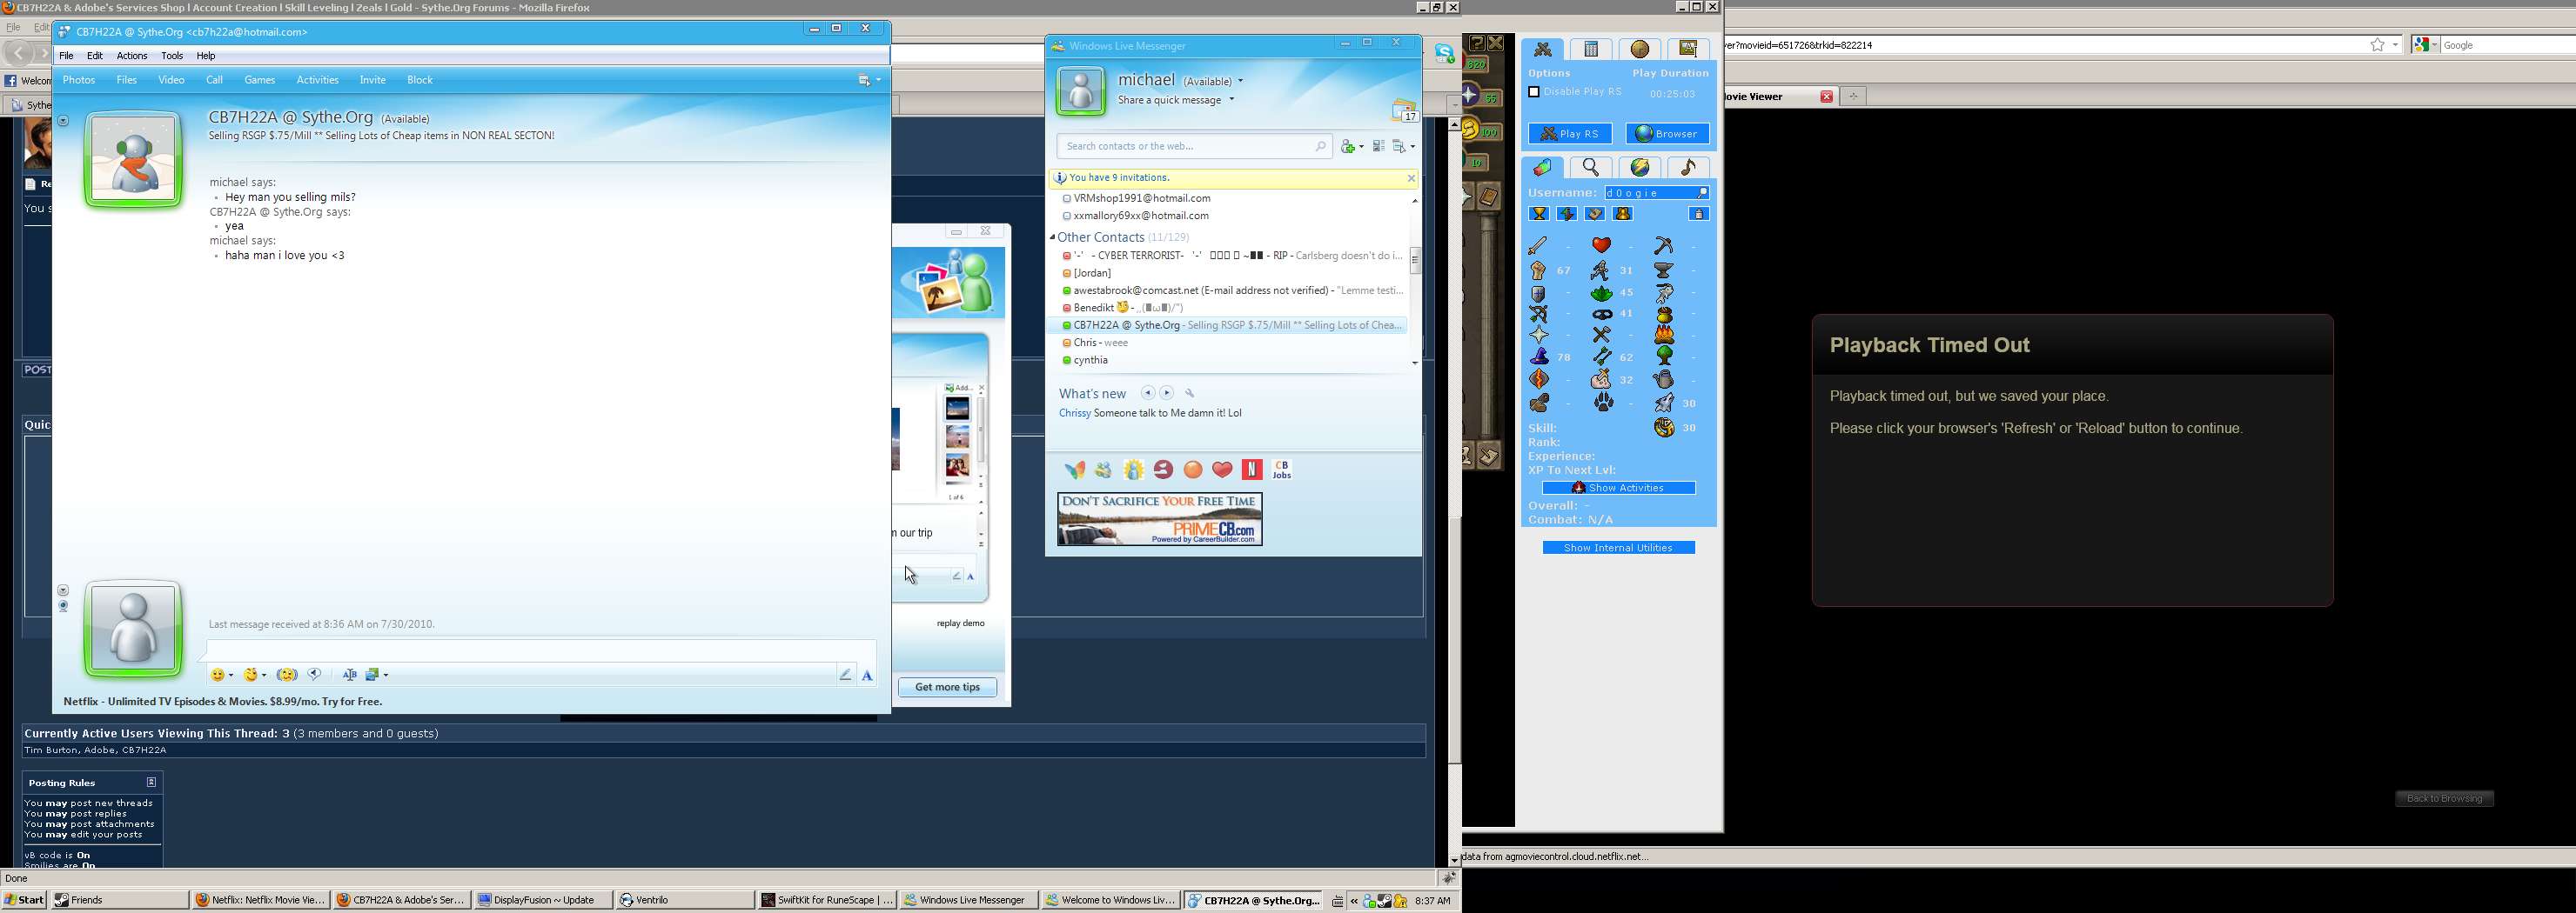Screen dimensions: 2576x913
Task: Select the Hitpoints heart skill in SwiftKit
Action: click(1602, 244)
